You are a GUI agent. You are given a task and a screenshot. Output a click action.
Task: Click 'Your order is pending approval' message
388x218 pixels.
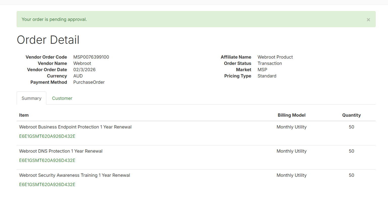pyautogui.click(x=54, y=19)
